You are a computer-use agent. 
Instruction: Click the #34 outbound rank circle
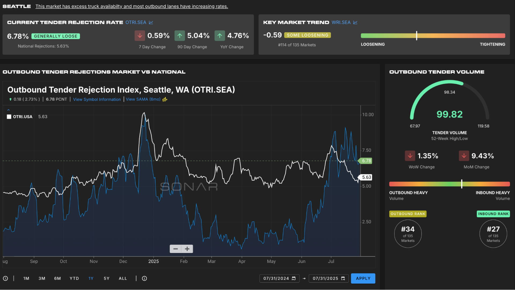[x=408, y=234]
